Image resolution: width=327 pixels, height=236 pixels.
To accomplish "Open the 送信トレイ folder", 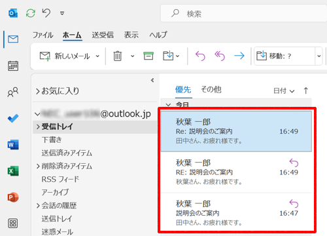I will (57, 218).
